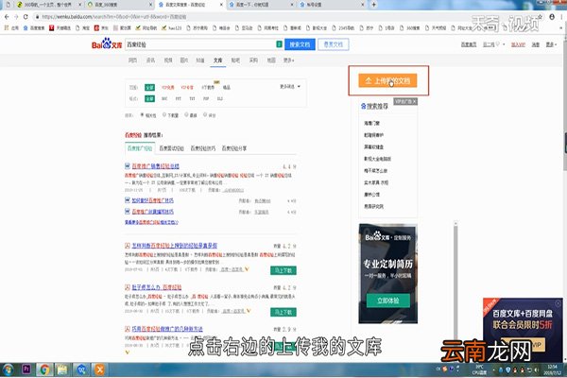Image resolution: width=567 pixels, height=378 pixels.
Task: Open the Chrome profile avatar icon
Action: (x=552, y=17)
